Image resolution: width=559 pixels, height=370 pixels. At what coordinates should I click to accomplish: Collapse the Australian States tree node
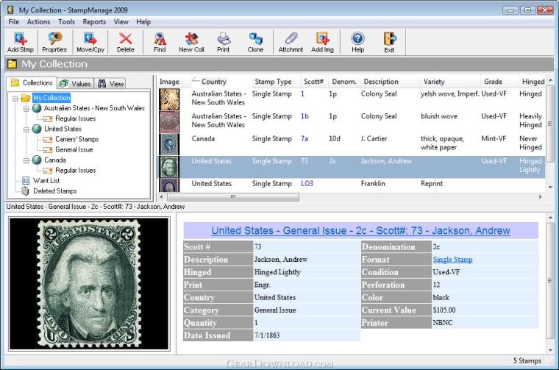click(x=26, y=108)
